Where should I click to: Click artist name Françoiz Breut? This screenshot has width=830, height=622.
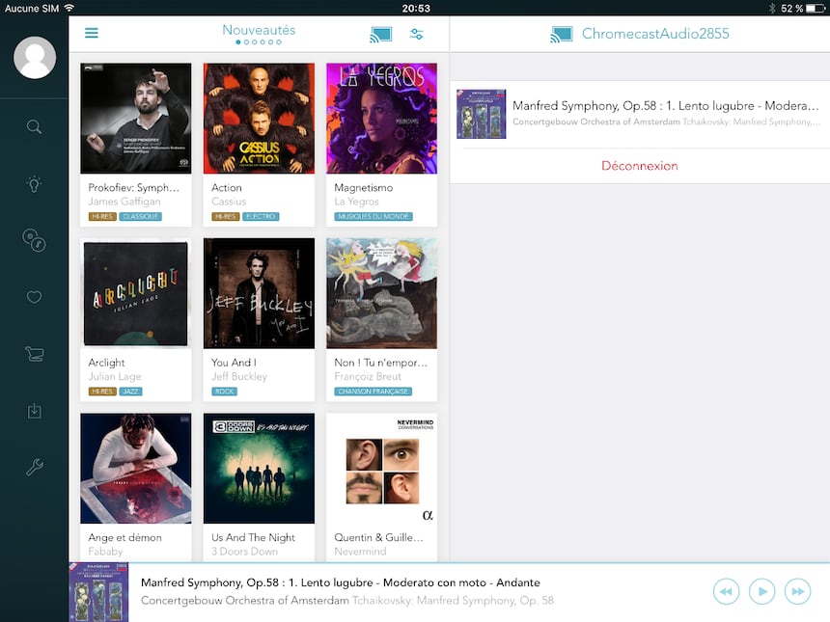[x=368, y=377]
